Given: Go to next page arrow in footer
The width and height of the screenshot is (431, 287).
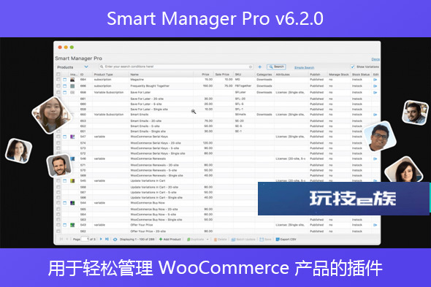Looking at the screenshot, I should pos(101,240).
